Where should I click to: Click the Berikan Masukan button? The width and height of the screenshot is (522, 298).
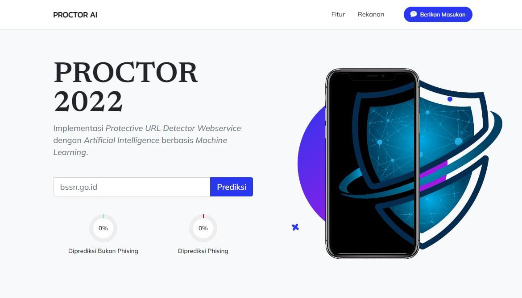click(438, 14)
